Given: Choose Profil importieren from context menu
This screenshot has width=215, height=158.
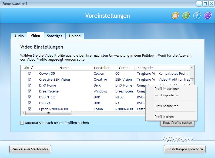Looking at the screenshot, I should [x=167, y=89].
